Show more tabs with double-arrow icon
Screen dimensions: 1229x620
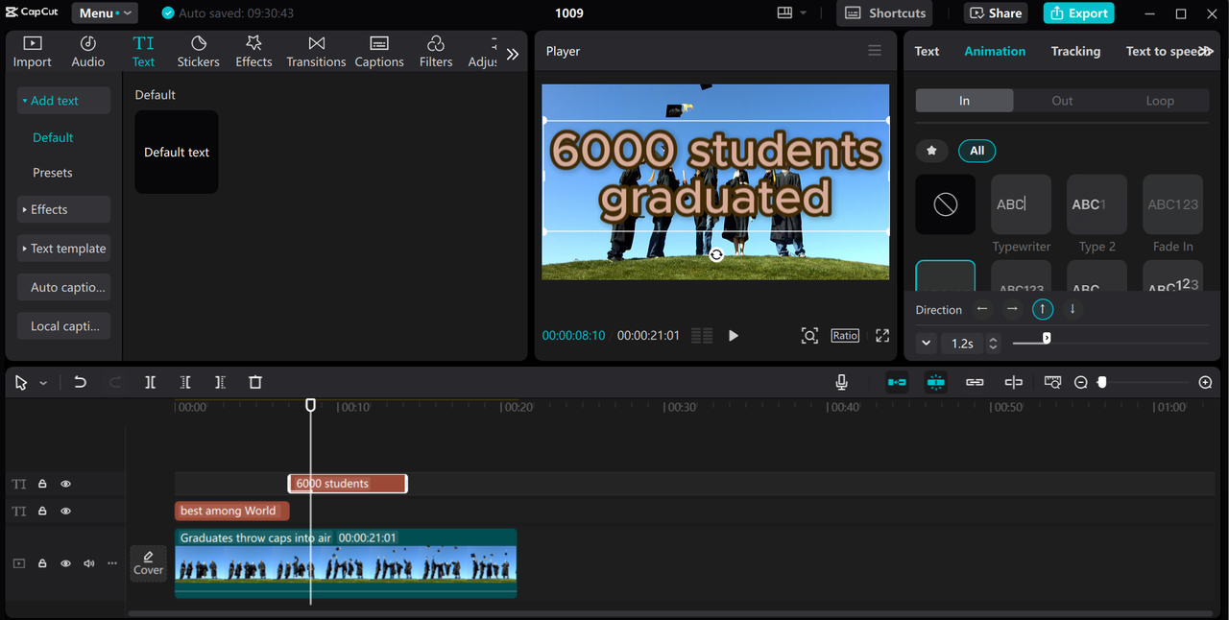(x=513, y=54)
